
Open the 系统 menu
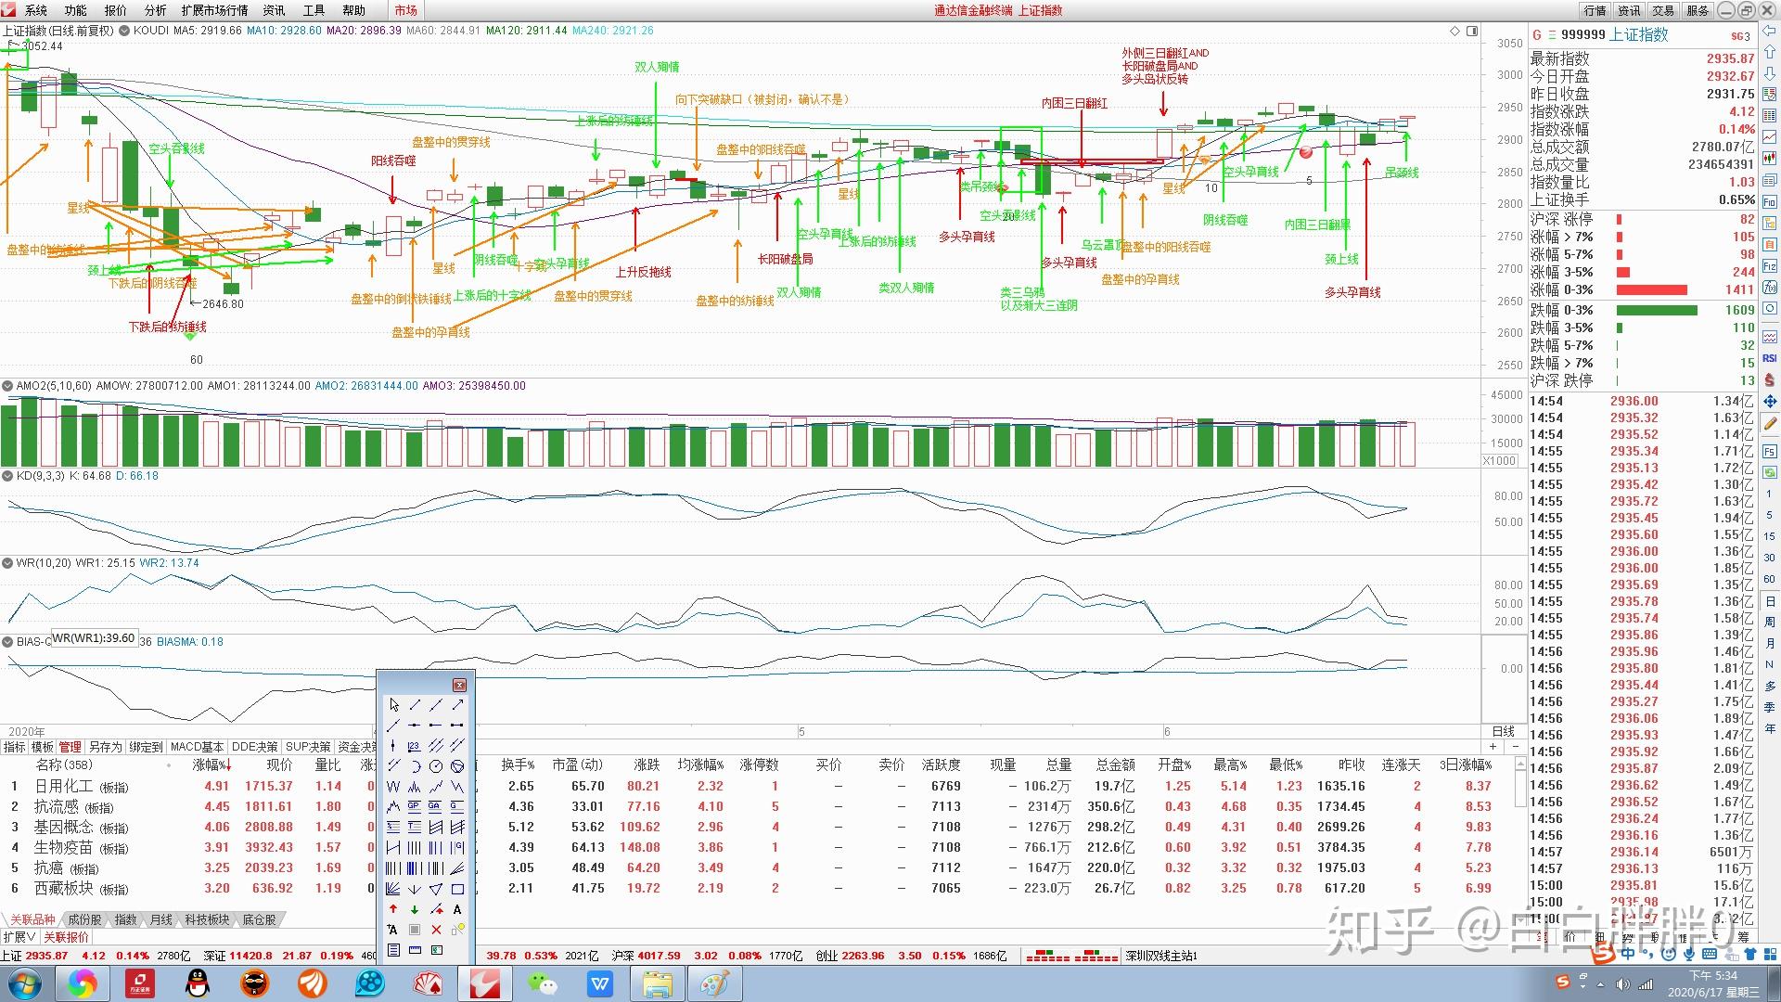(x=36, y=10)
